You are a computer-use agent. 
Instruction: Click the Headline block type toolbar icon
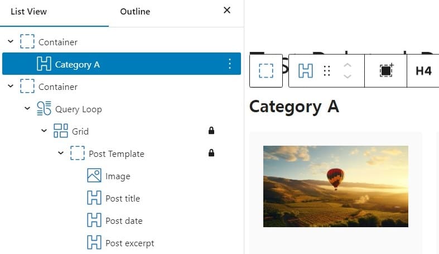coord(305,71)
